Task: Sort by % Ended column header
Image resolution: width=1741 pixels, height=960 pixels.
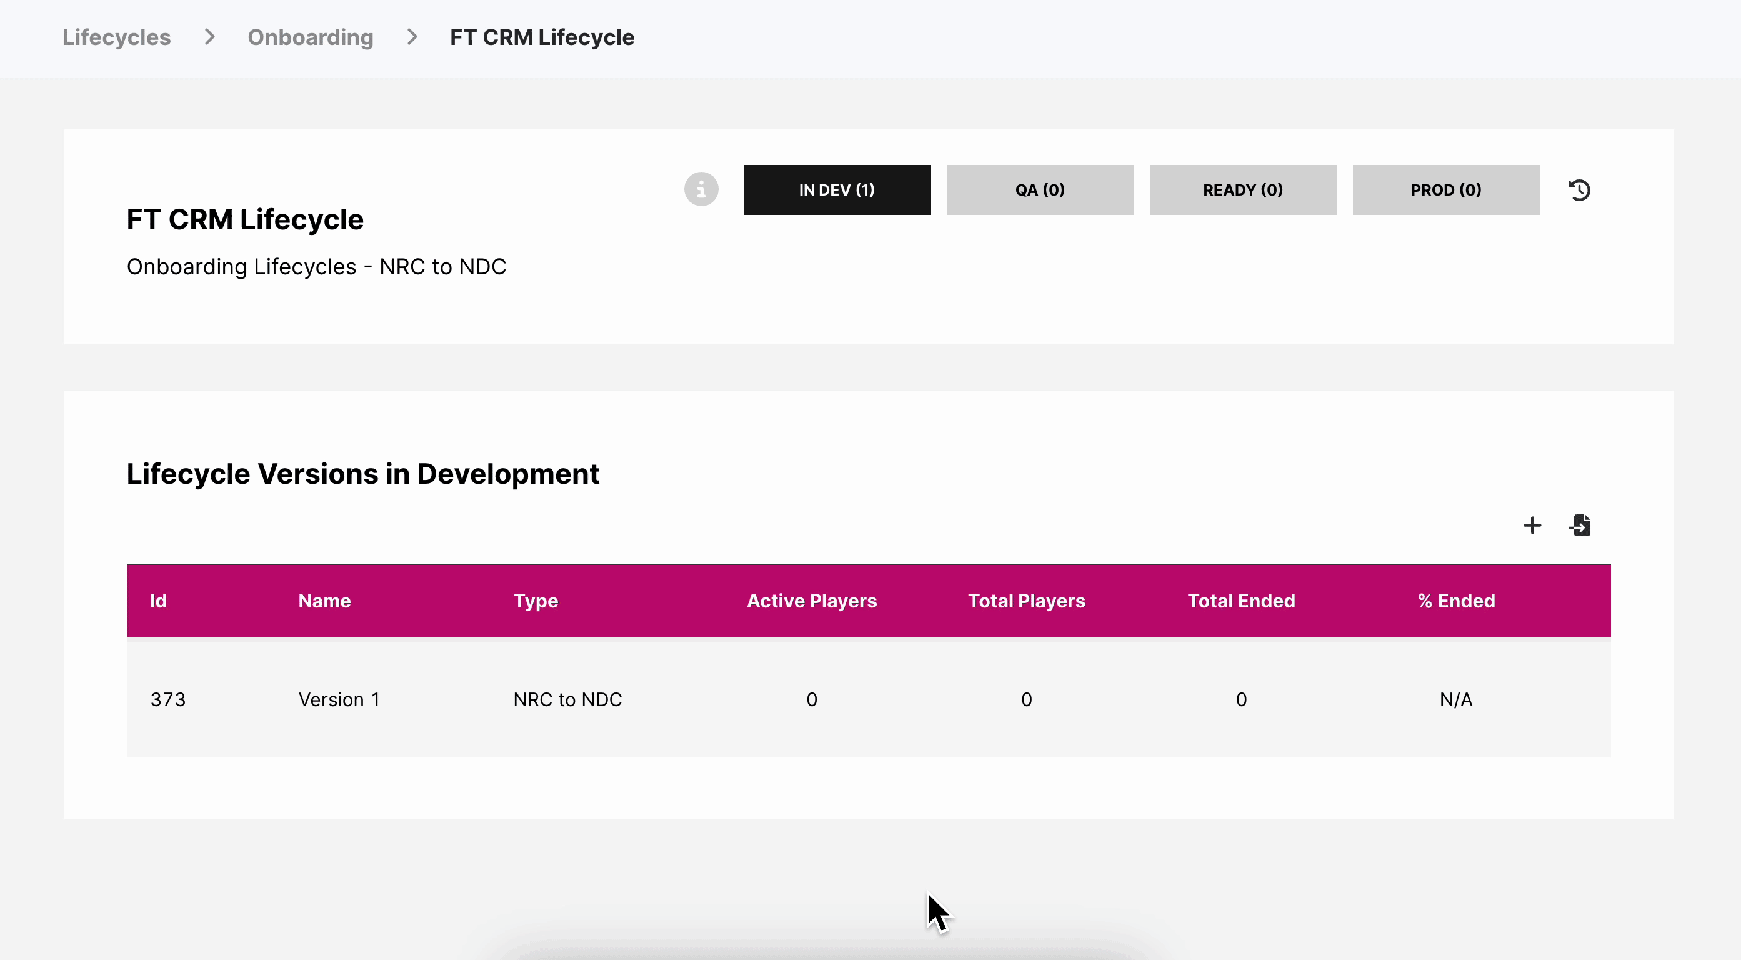Action: coord(1456,601)
